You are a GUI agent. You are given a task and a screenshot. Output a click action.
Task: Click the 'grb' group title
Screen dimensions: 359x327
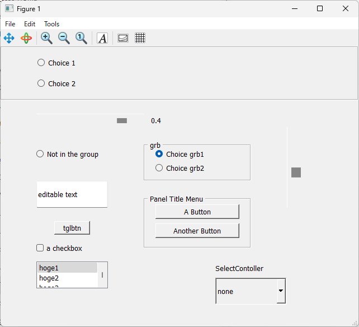155,146
